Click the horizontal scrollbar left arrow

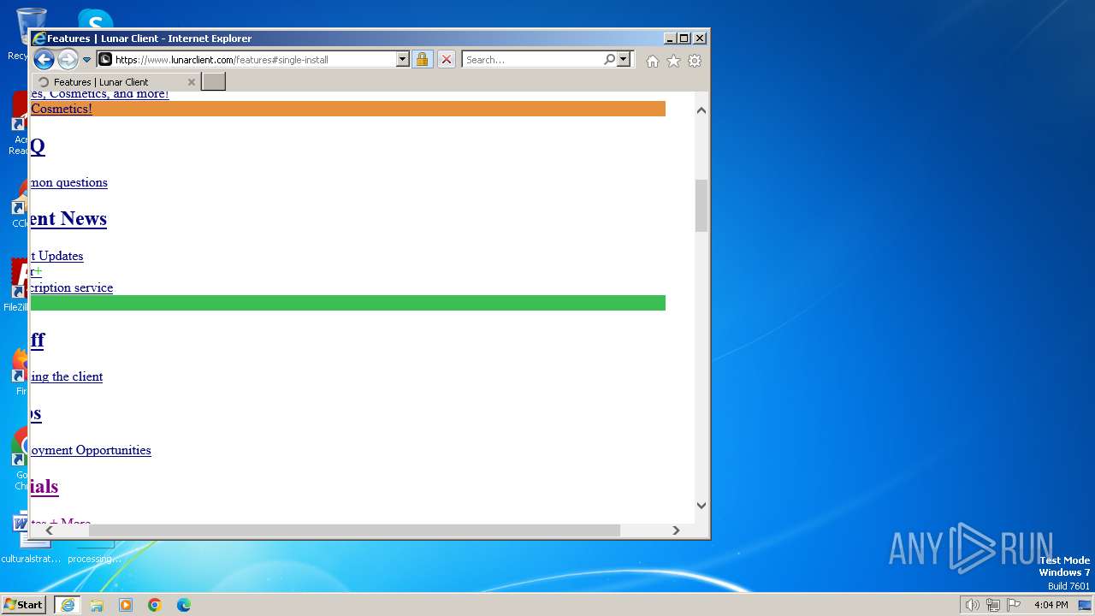click(x=49, y=530)
